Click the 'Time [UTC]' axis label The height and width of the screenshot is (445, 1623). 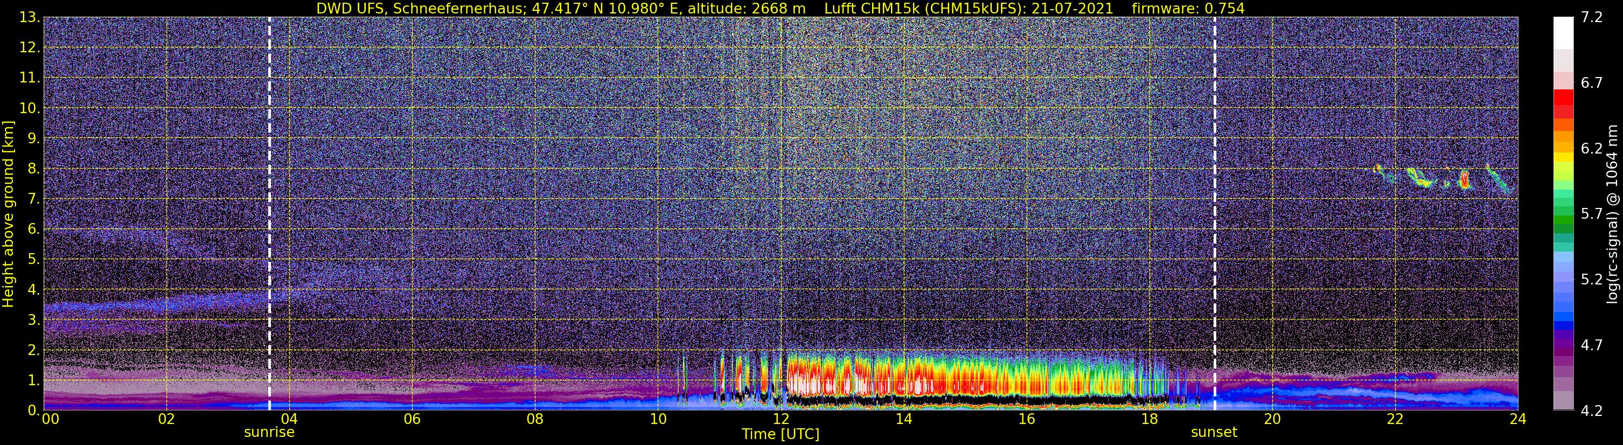coord(780,434)
